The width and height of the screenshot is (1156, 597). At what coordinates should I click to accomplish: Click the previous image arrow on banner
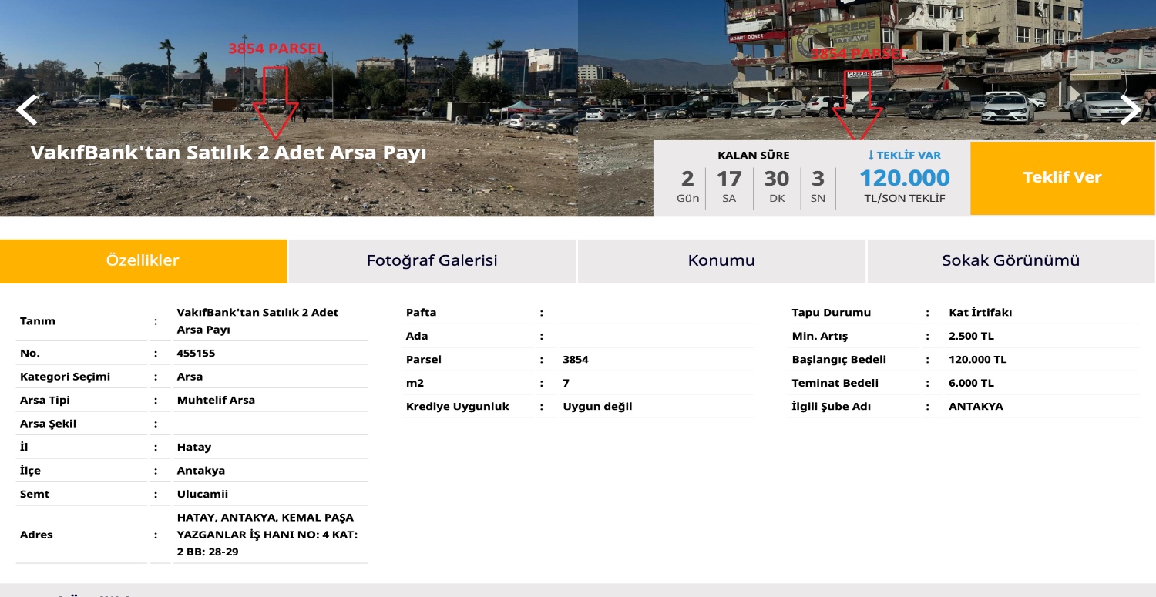click(x=27, y=110)
